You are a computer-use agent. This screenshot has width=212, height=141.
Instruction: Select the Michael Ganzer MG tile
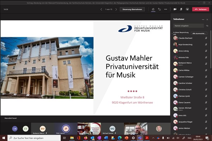click(112, 129)
